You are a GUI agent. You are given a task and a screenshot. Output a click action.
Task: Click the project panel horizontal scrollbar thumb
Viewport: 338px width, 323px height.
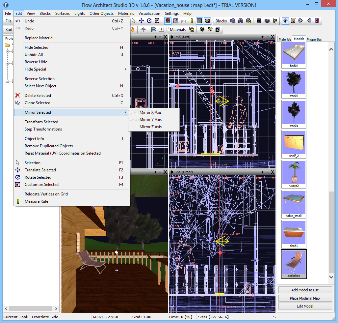tap(31, 308)
